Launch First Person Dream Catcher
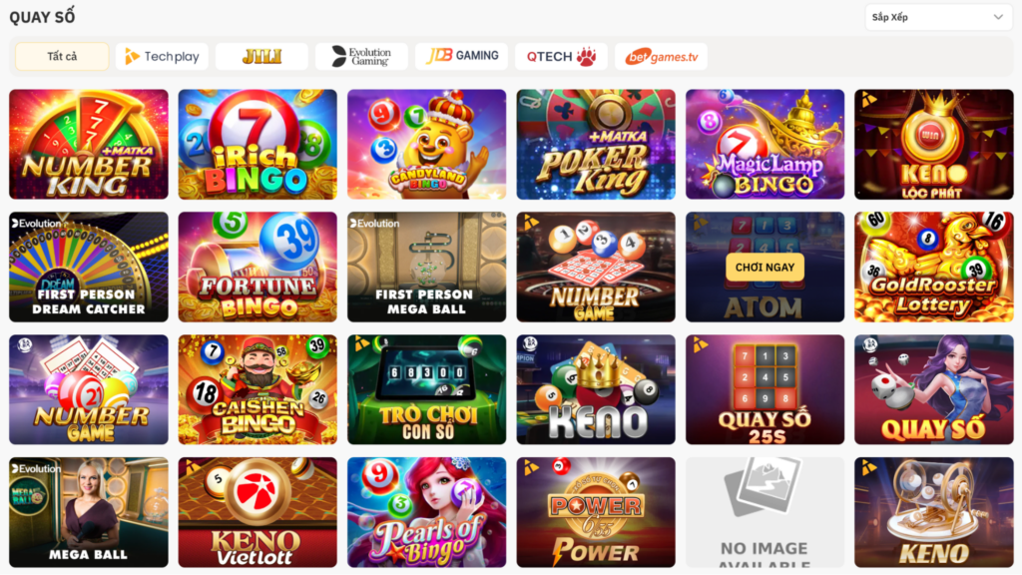Image resolution: width=1022 pixels, height=575 pixels. point(89,267)
